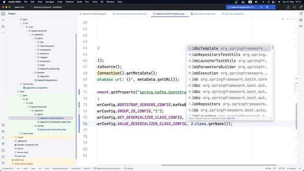The width and height of the screenshot is (304, 171).
Task: Show more tool windows via the ellipsis icon
Action: (x=3, y=33)
